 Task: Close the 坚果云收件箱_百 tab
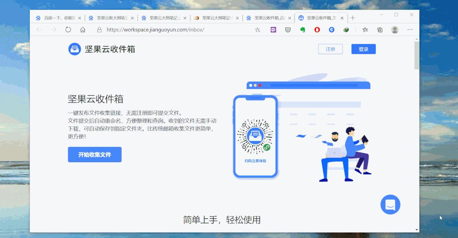pyautogui.click(x=290, y=18)
